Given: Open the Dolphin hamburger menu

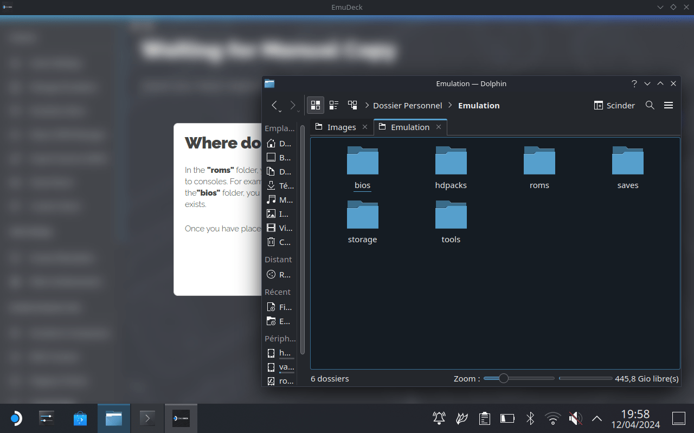Looking at the screenshot, I should pos(669,105).
